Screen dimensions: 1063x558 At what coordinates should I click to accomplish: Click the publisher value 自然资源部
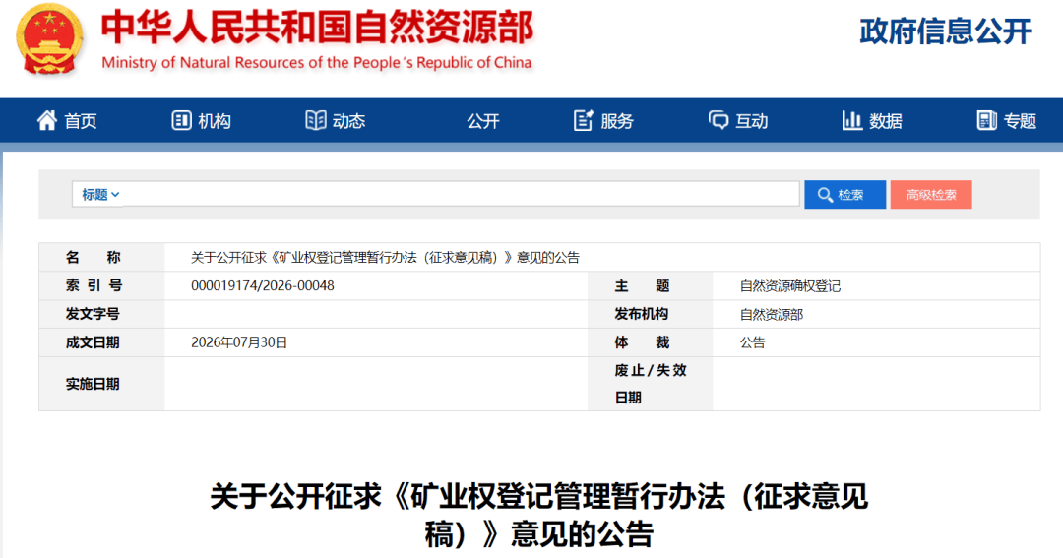point(771,315)
